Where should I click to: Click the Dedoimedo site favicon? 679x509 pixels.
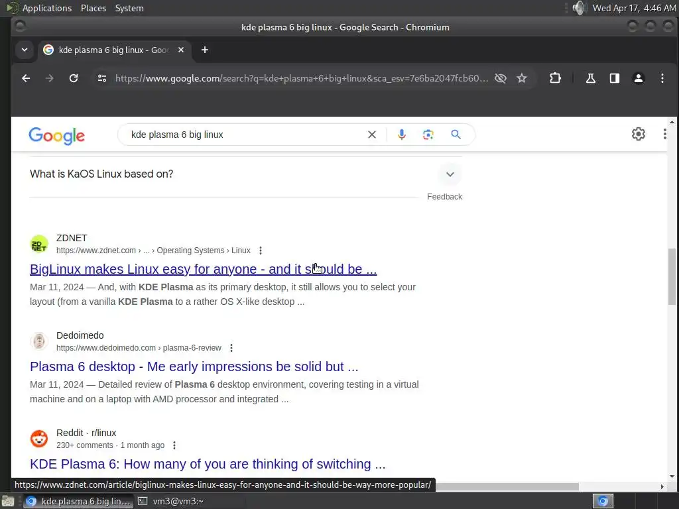pyautogui.click(x=39, y=341)
